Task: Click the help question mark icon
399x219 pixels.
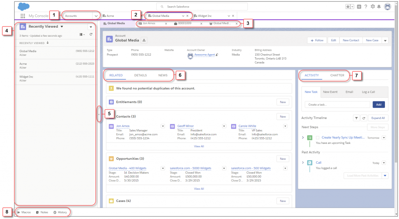Action: click(x=365, y=7)
